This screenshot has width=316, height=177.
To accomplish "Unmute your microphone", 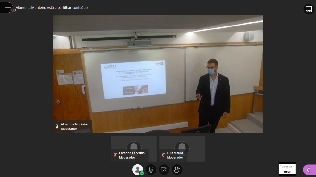I will pyautogui.click(x=151, y=170).
